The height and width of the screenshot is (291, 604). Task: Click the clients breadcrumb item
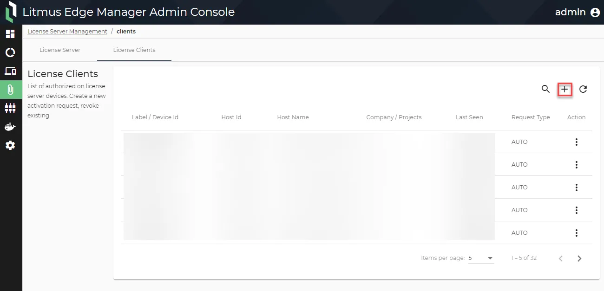[126, 32]
